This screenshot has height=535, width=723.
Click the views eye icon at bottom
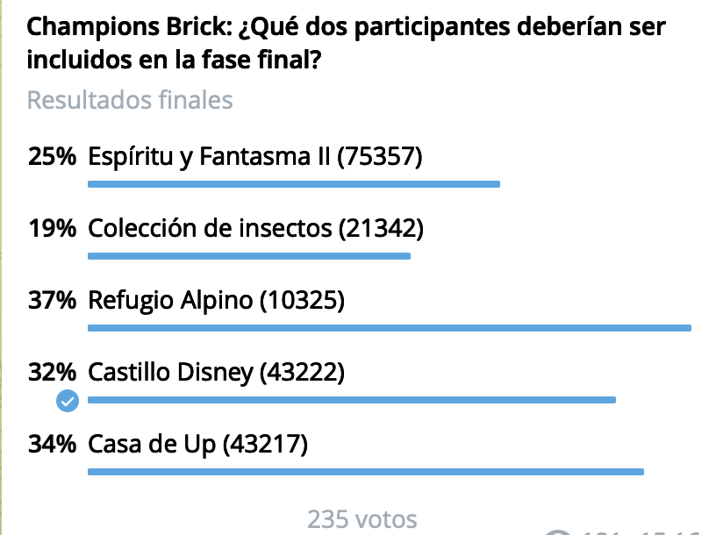click(x=558, y=532)
